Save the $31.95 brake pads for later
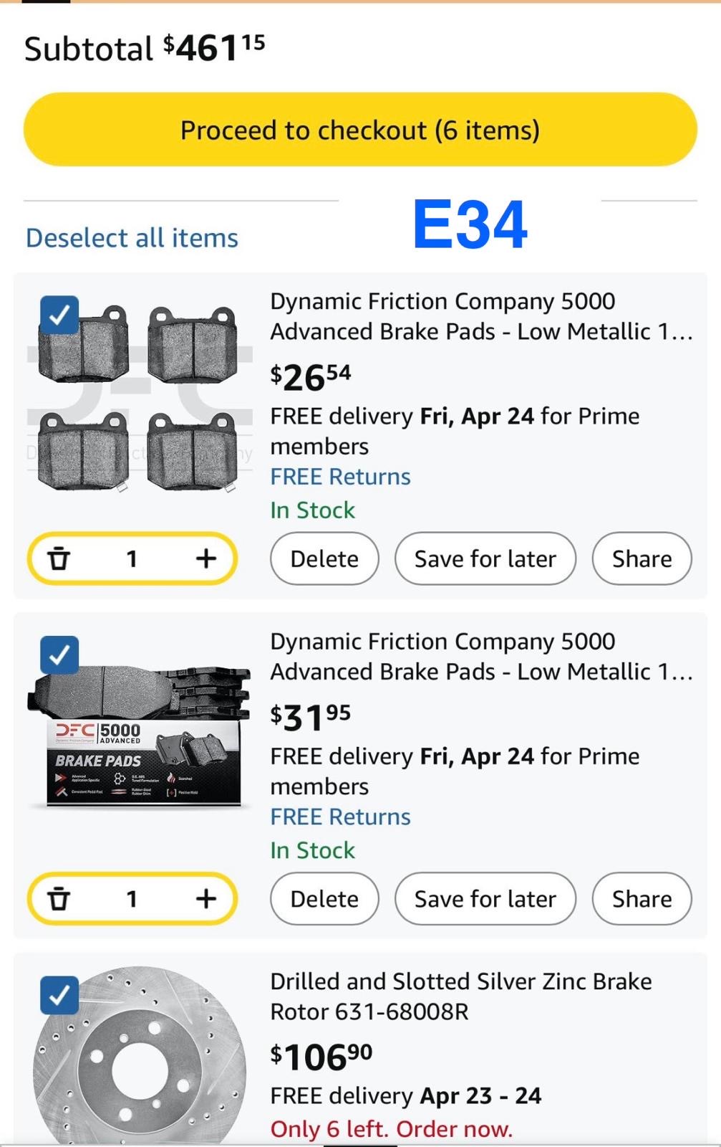721x1147 pixels. [485, 898]
